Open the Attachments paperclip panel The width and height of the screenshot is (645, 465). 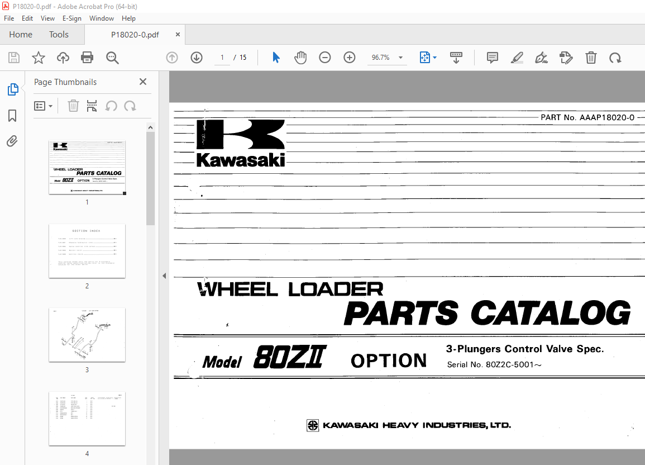pyautogui.click(x=12, y=141)
